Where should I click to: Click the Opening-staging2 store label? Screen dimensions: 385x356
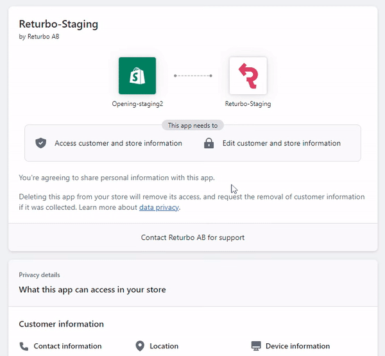click(137, 104)
